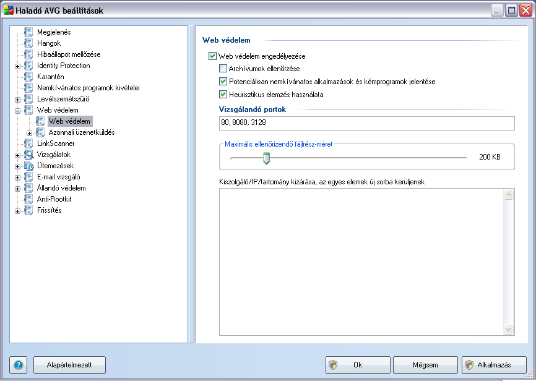The height and width of the screenshot is (381, 536).
Task: Click the Hangok tree icon
Action: tap(28, 43)
